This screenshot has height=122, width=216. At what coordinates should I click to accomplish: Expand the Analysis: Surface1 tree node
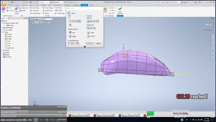coord(2,23)
